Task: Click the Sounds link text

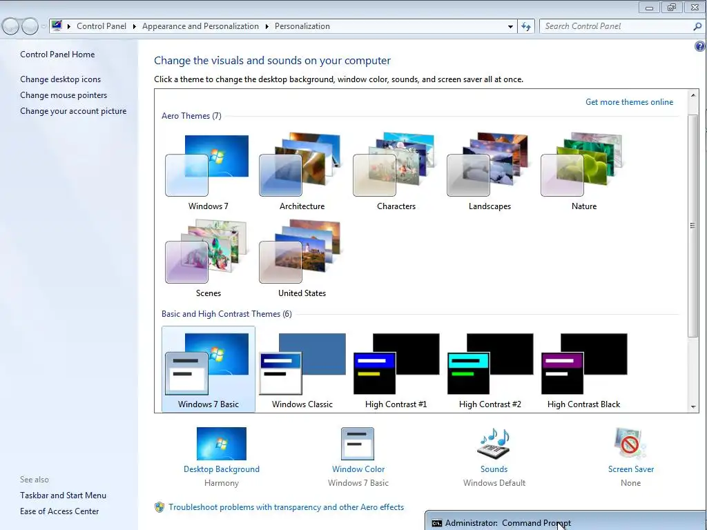Action: point(494,469)
